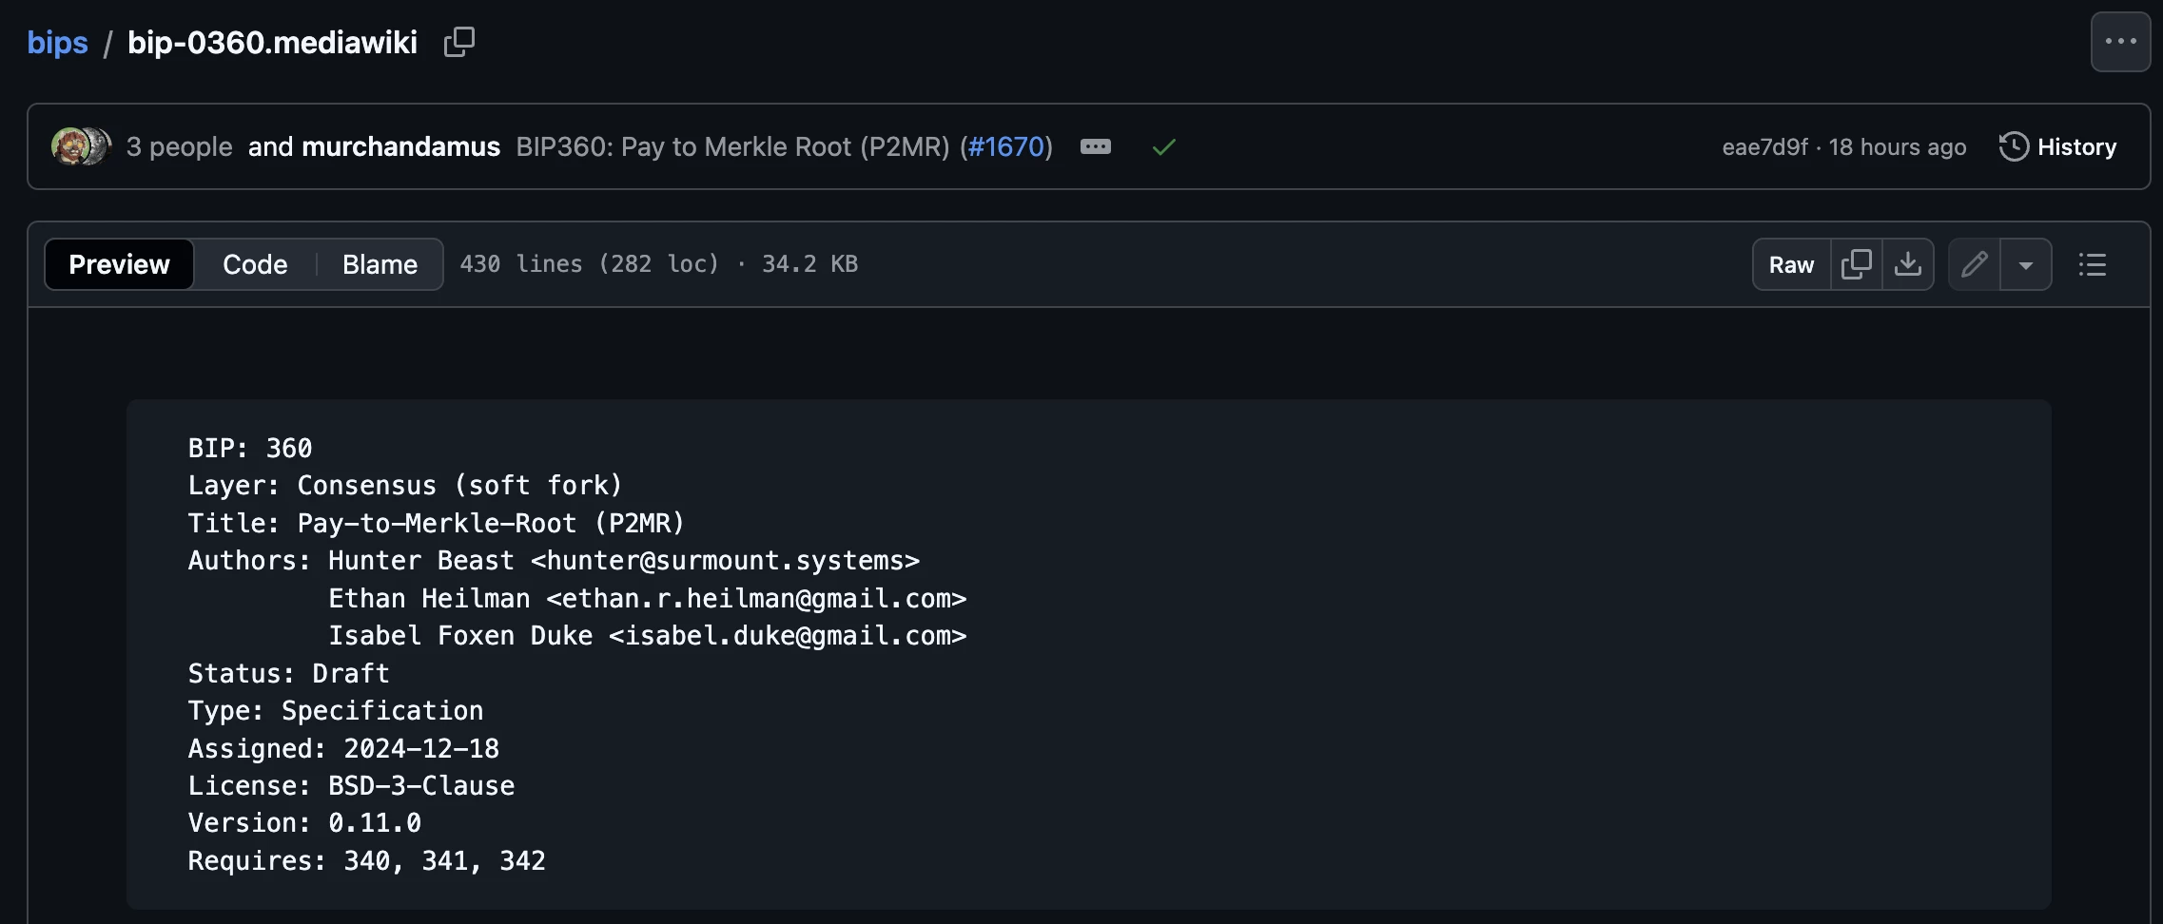Show the 3 people contributors list
This screenshot has width=2163, height=924.
tap(179, 146)
